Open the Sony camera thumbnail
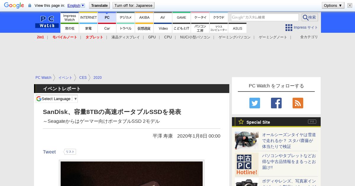 pos(247,182)
